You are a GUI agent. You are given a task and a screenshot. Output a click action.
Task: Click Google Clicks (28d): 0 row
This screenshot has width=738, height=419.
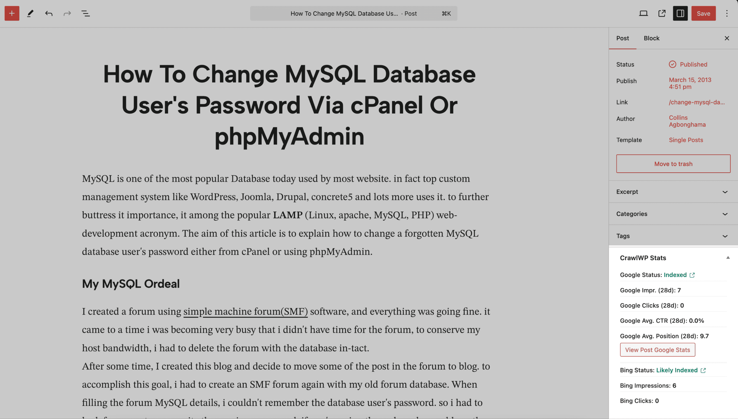click(673, 305)
